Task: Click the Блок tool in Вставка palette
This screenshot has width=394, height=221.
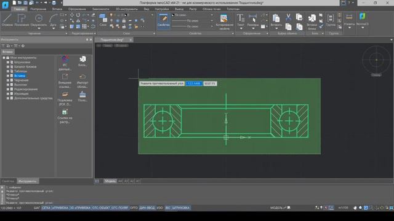Action: pos(82,61)
